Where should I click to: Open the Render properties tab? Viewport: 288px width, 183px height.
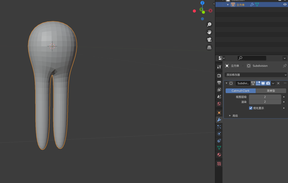(219, 75)
